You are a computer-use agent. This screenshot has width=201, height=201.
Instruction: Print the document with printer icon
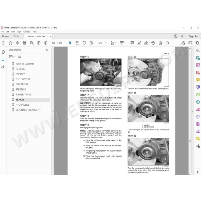tap(24, 43)
